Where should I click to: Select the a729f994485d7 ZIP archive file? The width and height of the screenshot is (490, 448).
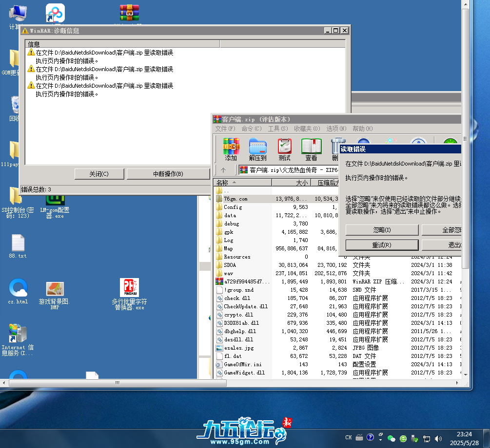[x=243, y=281]
